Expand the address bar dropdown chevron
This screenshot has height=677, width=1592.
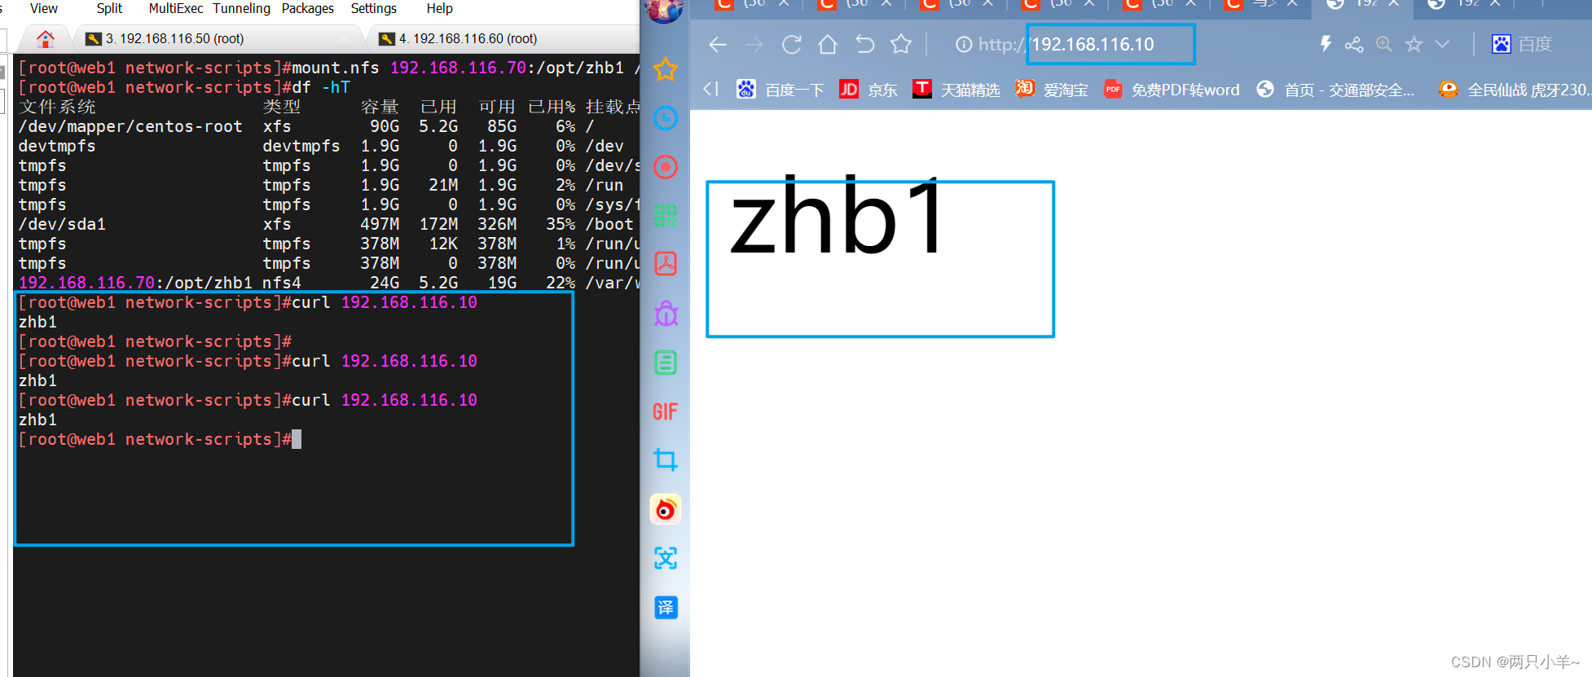point(1442,44)
